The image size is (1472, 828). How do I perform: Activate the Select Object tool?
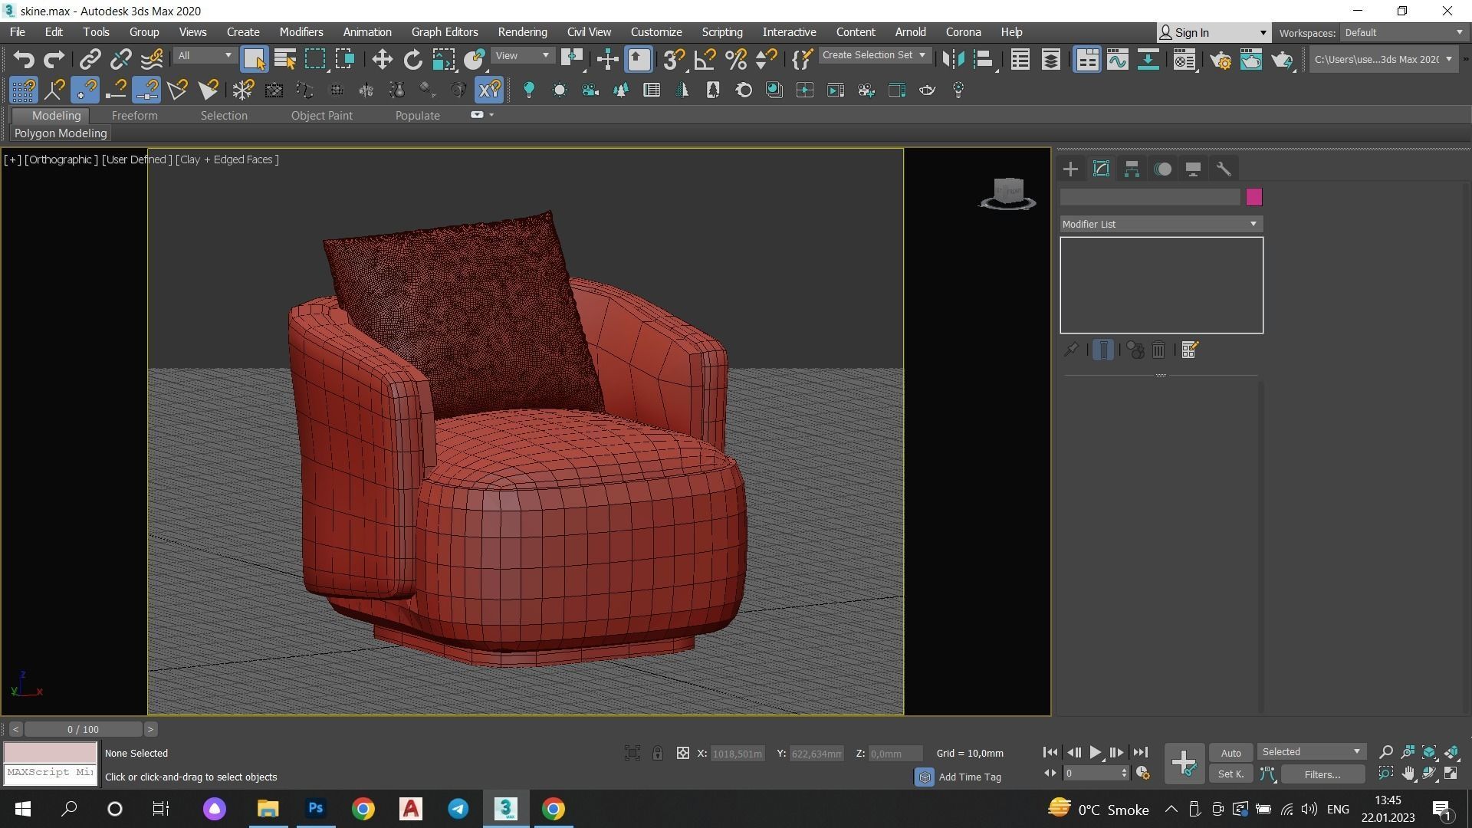click(x=254, y=59)
